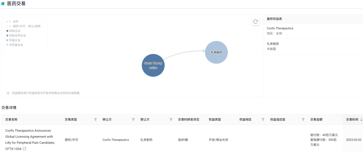
Task: Click 初始企业 legend color dot
Action: tap(7, 31)
